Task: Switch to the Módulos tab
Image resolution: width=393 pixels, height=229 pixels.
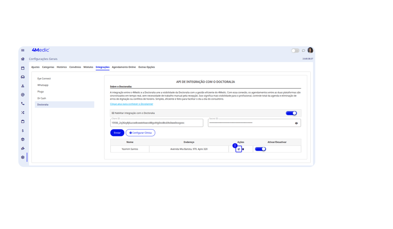Action: click(88, 67)
